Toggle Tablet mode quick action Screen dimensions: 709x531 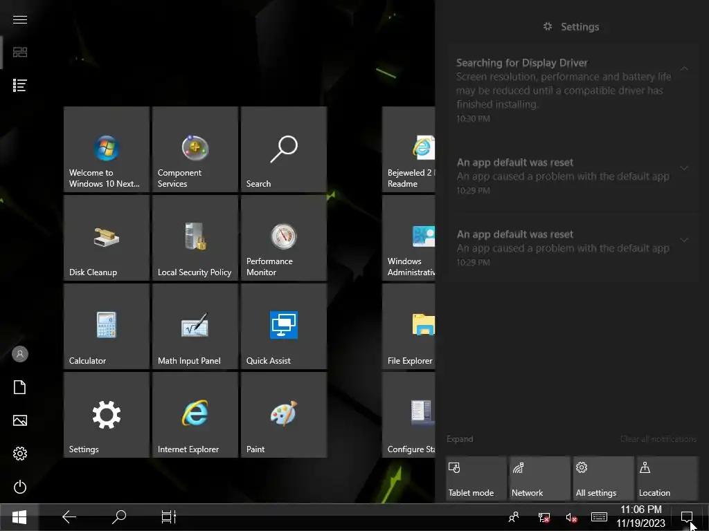(x=476, y=478)
